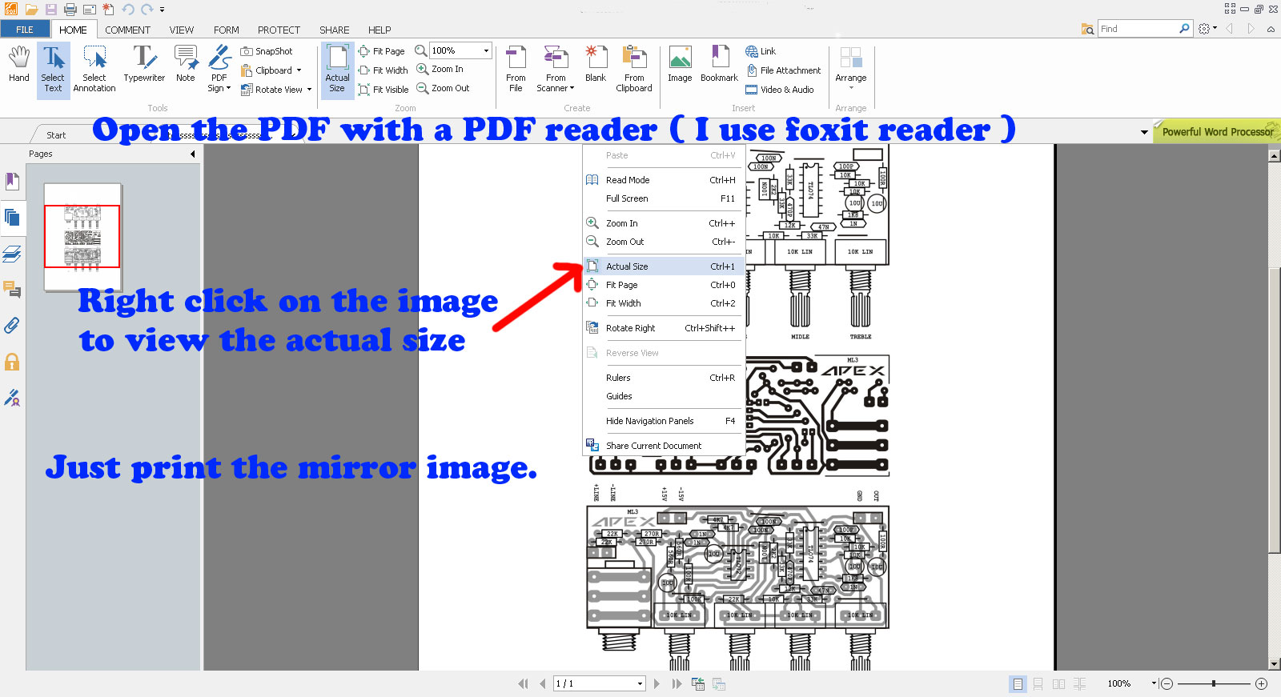Switch to continuous page view mode
This screenshot has width=1281, height=697.
(1038, 684)
